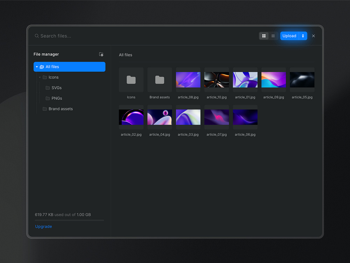Select the article_01.jpg thumbnail
This screenshot has width=350, height=263.
click(245, 80)
